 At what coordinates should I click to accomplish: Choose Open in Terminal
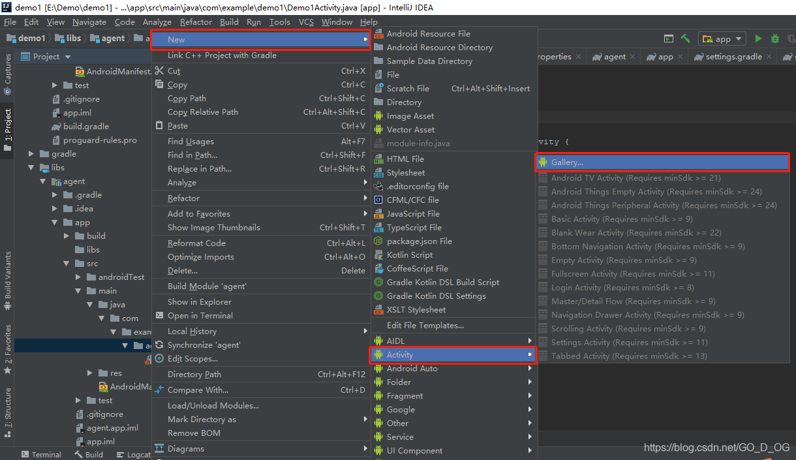coord(262,315)
